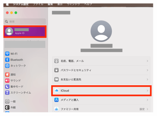Click the ネットワーク globe icon

point(7,66)
